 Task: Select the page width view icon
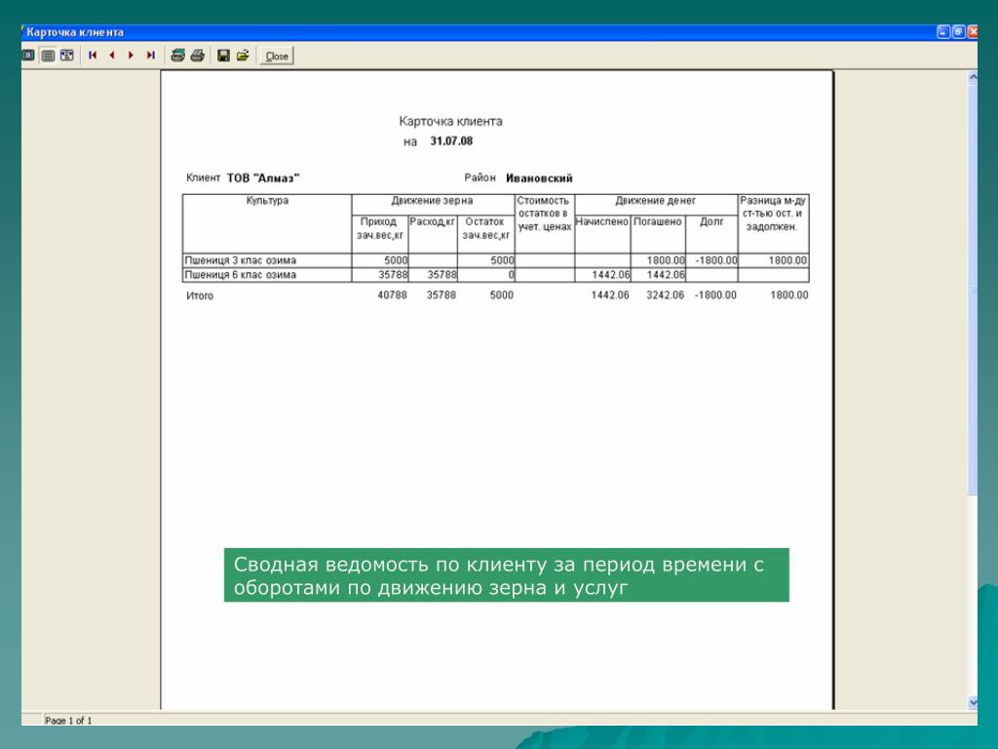tap(67, 56)
